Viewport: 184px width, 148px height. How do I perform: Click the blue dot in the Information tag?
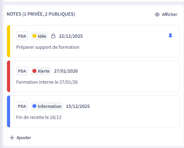tap(35, 106)
